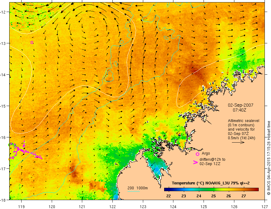
Task: Click the '(0.1m contours)' text
Action: [x=241, y=125]
